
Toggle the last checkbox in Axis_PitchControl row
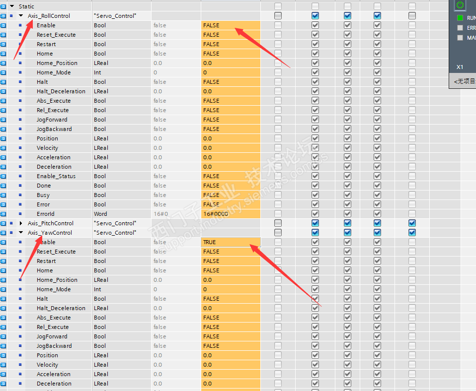point(412,223)
